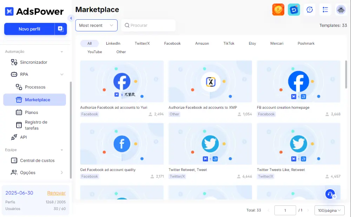Switch to the YouTube category tab
The height and width of the screenshot is (217, 351).
(x=95, y=52)
